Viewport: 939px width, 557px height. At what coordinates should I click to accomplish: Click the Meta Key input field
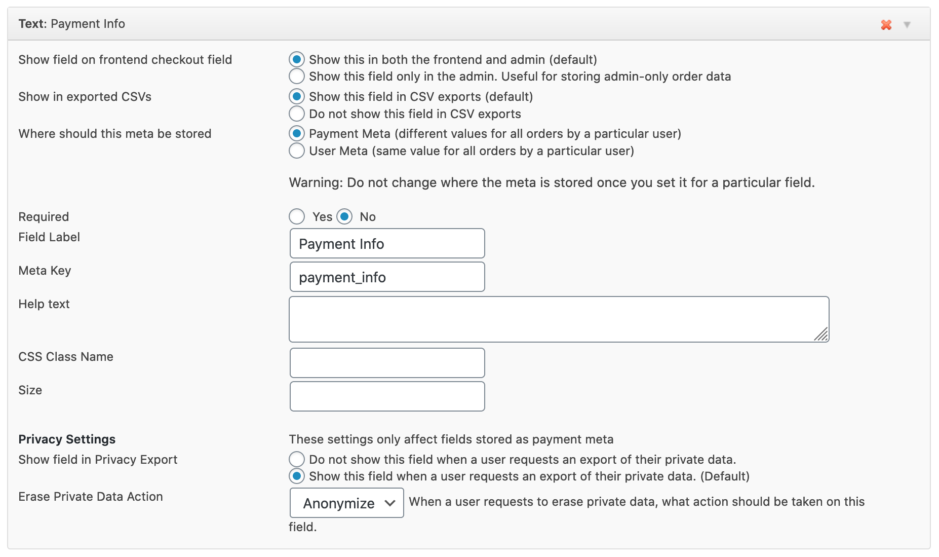[x=387, y=277]
